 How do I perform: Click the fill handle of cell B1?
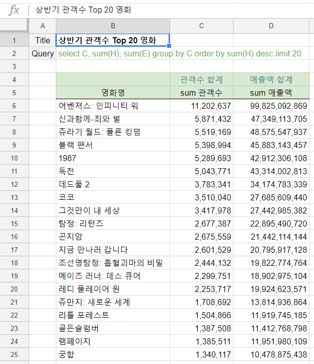pyautogui.click(x=170, y=46)
